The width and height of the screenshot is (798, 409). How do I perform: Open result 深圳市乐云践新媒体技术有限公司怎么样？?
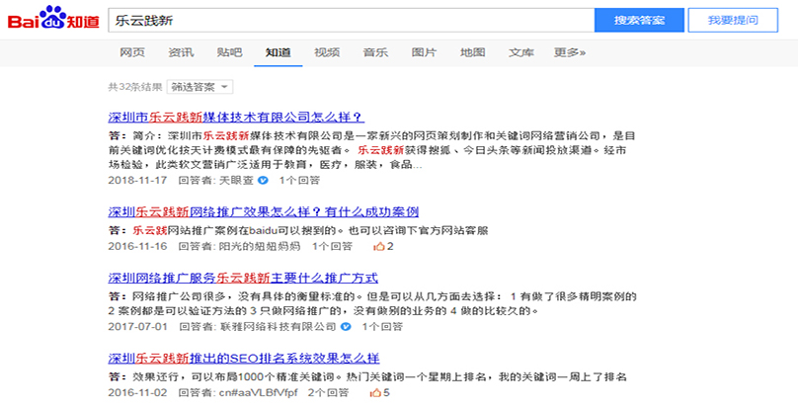(x=236, y=118)
